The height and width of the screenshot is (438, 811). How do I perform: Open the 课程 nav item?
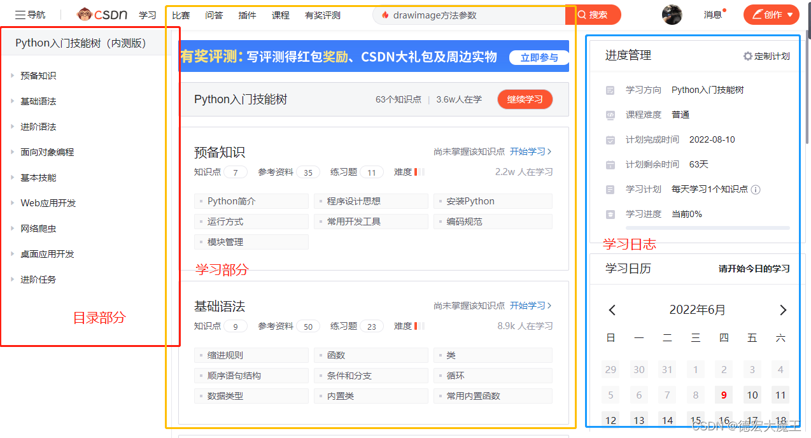tap(280, 15)
